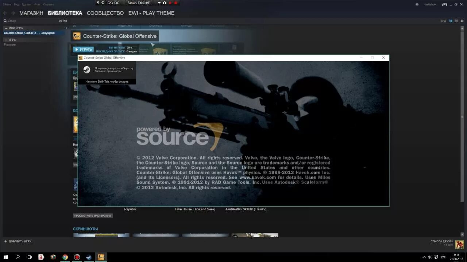Click the Играть play button

(83, 49)
